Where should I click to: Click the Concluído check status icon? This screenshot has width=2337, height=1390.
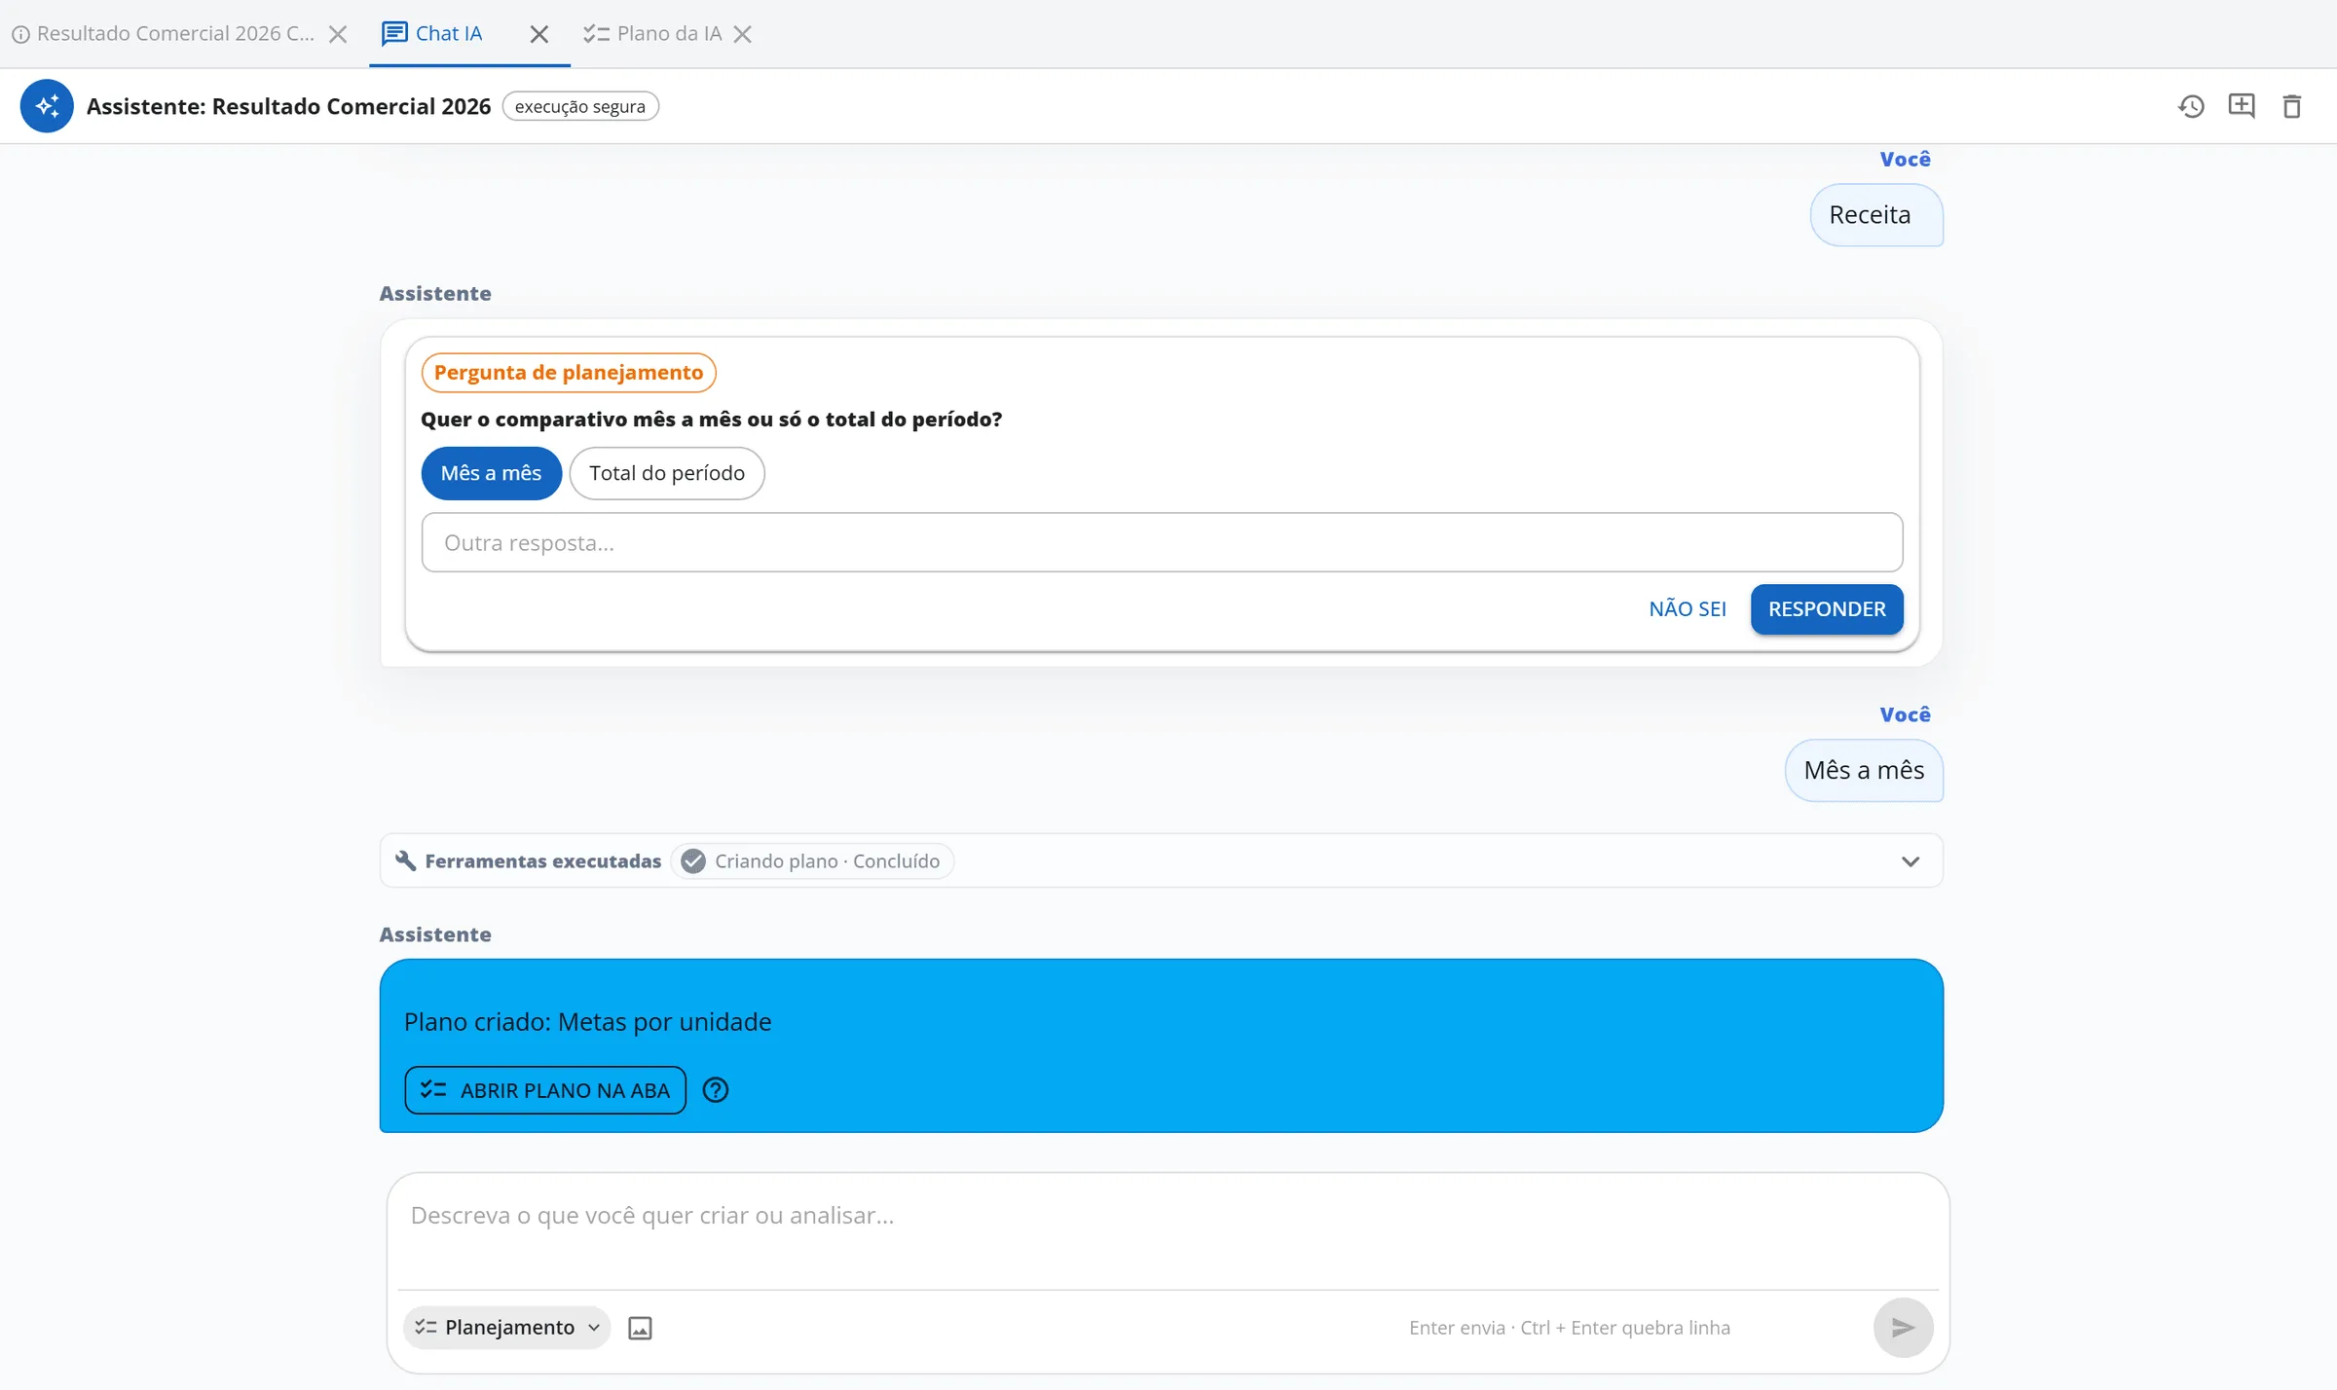point(693,861)
